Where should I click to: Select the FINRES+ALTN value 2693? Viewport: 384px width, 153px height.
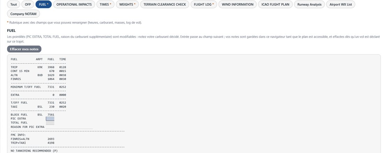coord(51,139)
